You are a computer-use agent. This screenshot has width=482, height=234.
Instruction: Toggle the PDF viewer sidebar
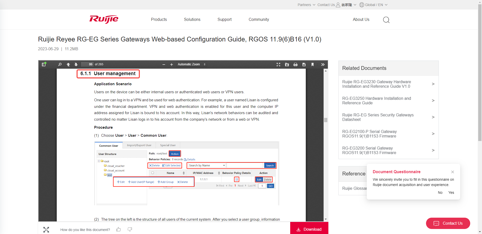(44, 65)
